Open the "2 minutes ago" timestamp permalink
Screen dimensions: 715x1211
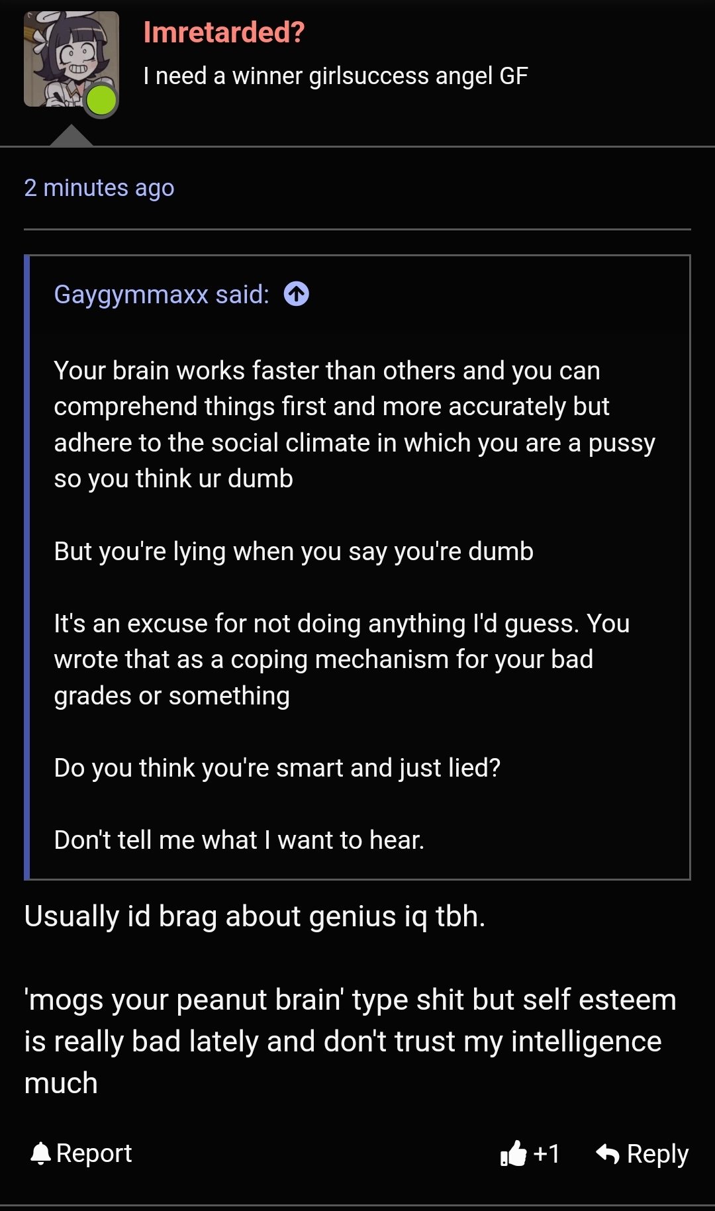pyautogui.click(x=99, y=188)
